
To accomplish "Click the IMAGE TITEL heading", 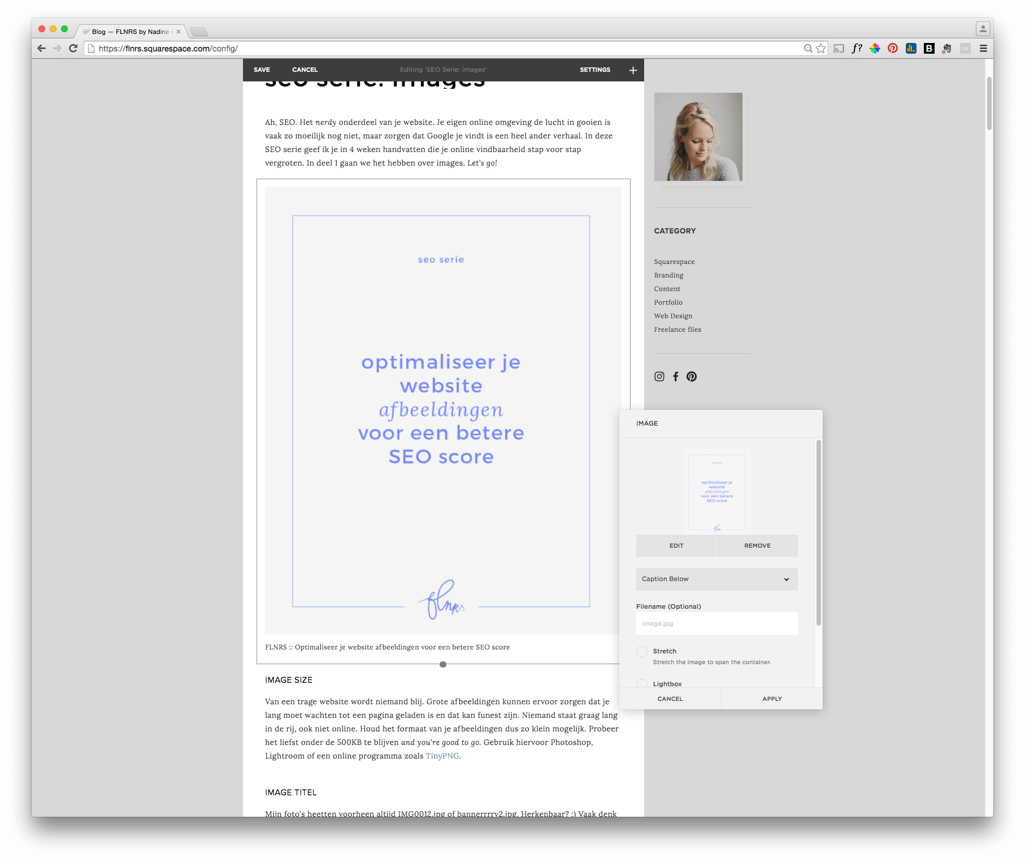I will (x=291, y=792).
